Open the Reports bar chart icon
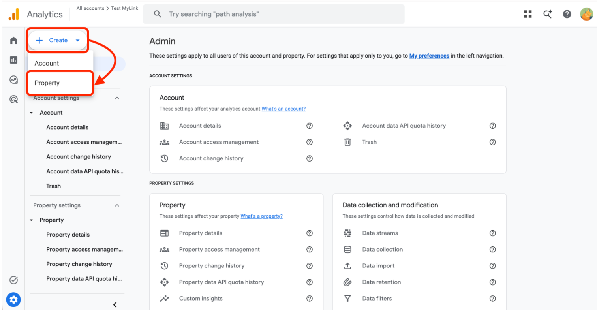This screenshot has height=310, width=597. (14, 60)
